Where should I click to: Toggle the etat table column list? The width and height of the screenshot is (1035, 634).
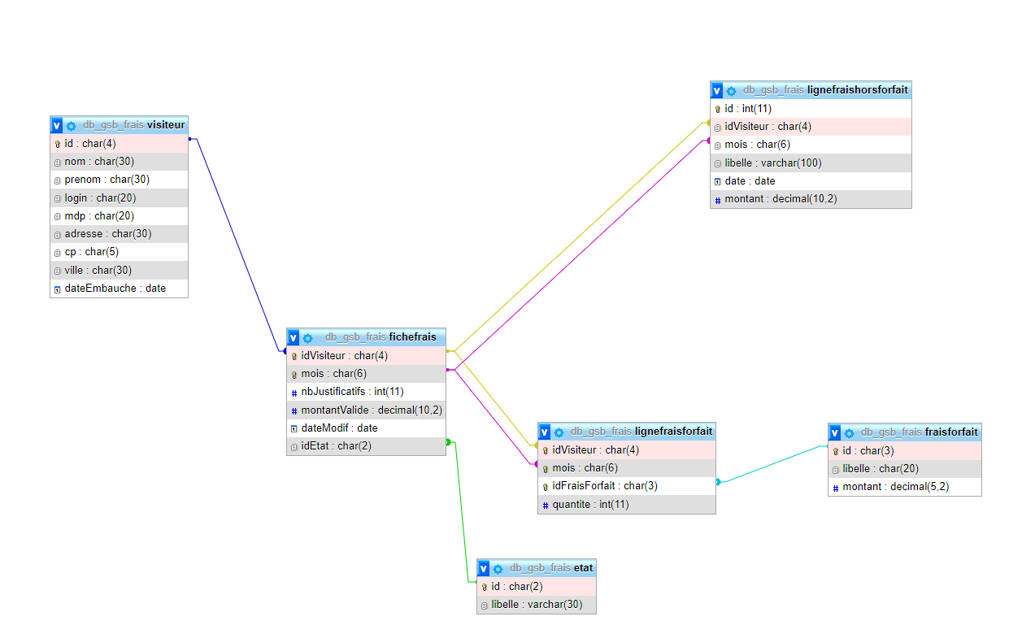(x=484, y=568)
